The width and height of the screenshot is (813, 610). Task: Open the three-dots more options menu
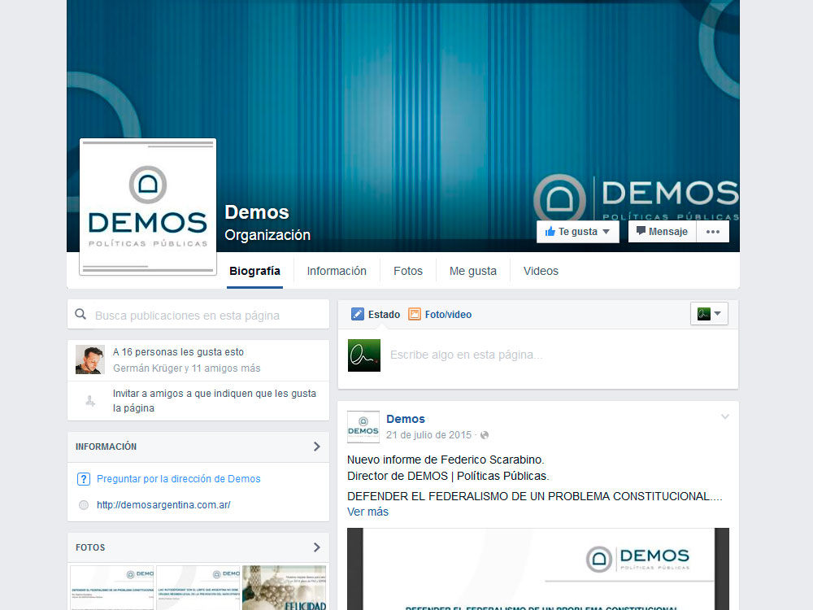(x=713, y=231)
